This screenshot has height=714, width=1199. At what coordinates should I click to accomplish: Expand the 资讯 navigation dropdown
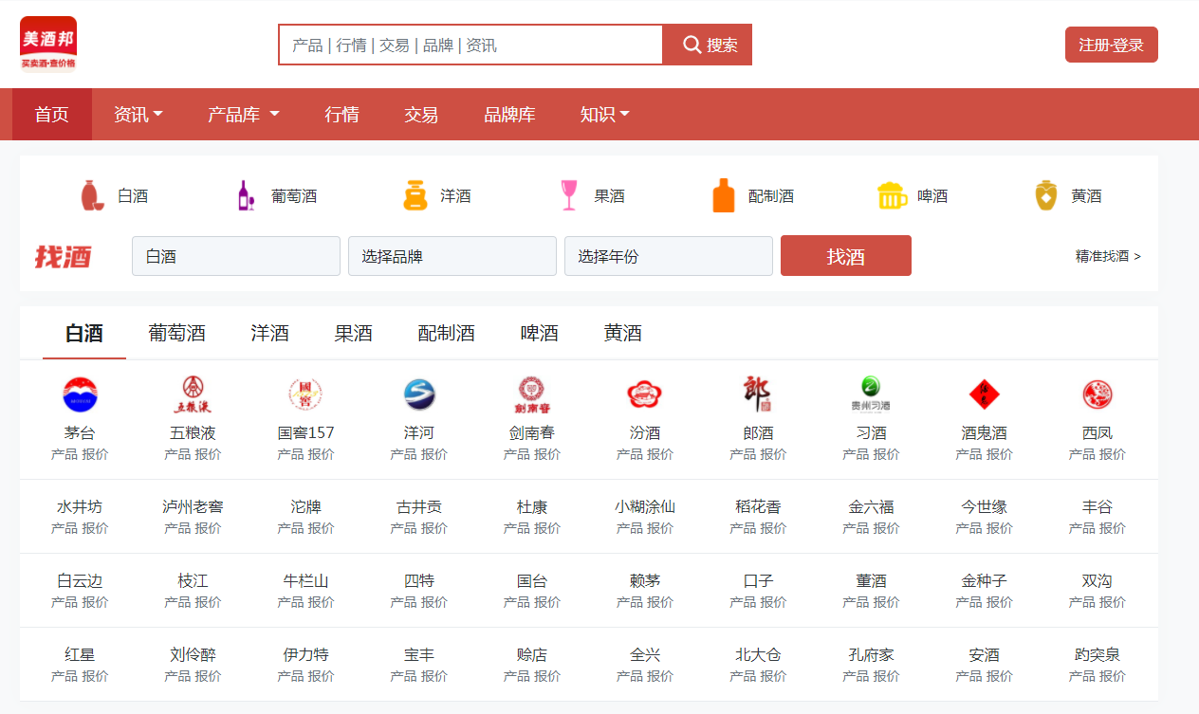point(138,115)
